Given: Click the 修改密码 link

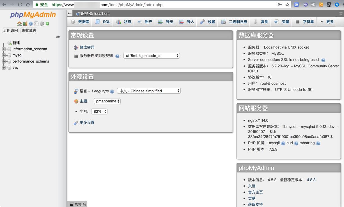Looking at the screenshot, I should pyautogui.click(x=87, y=47).
